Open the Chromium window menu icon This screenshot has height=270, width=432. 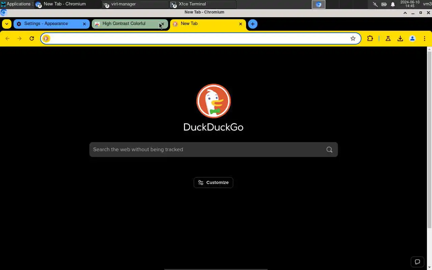pyautogui.click(x=4, y=12)
